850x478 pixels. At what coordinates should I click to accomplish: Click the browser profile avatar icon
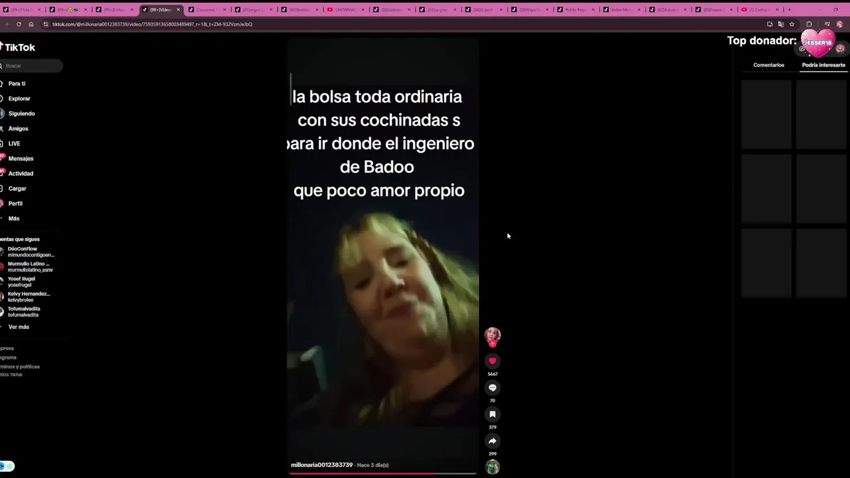point(839,24)
